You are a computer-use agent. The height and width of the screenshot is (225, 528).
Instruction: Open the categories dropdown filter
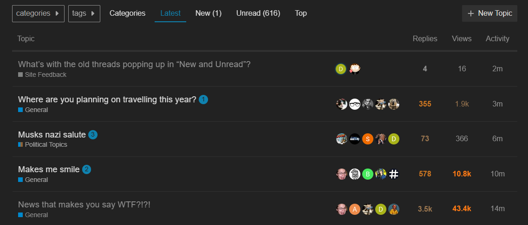click(38, 13)
